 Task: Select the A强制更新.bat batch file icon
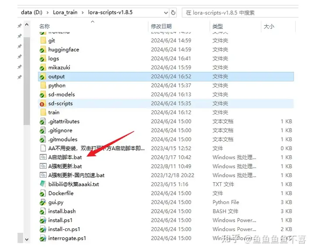43,167
